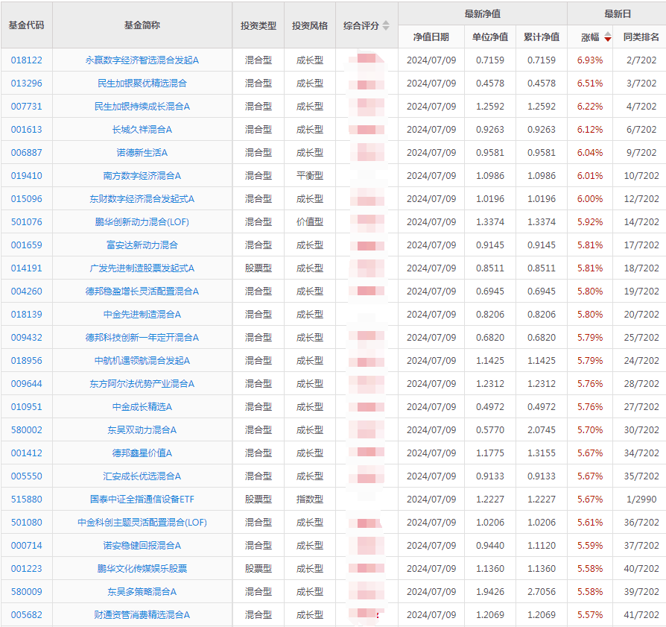Open 中金成长精选A fund link
Viewport: 666px width, 627px height.
[x=142, y=406]
